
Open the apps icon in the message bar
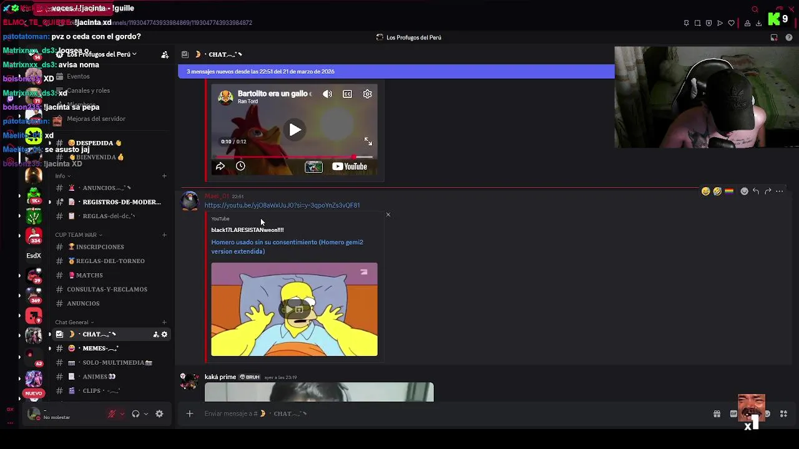coord(783,413)
